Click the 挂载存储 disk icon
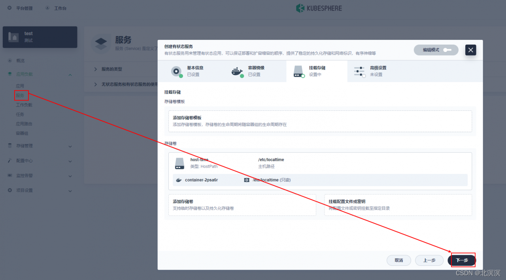 [x=299, y=71]
